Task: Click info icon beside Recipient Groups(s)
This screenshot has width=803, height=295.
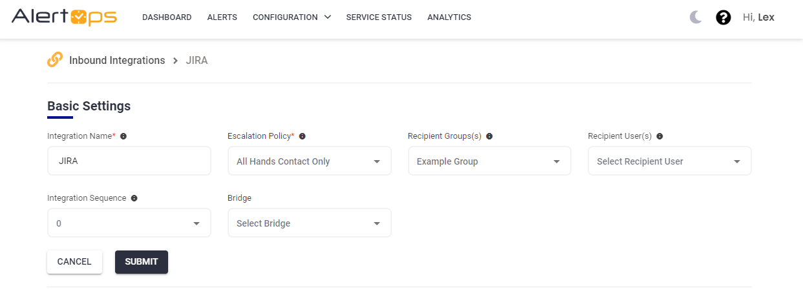Action: pos(489,136)
